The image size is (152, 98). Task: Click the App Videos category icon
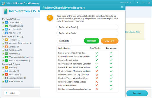[6, 33]
